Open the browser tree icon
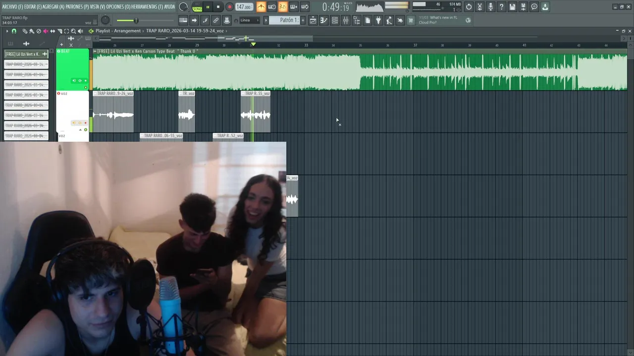The image size is (634, 356). coord(357,20)
